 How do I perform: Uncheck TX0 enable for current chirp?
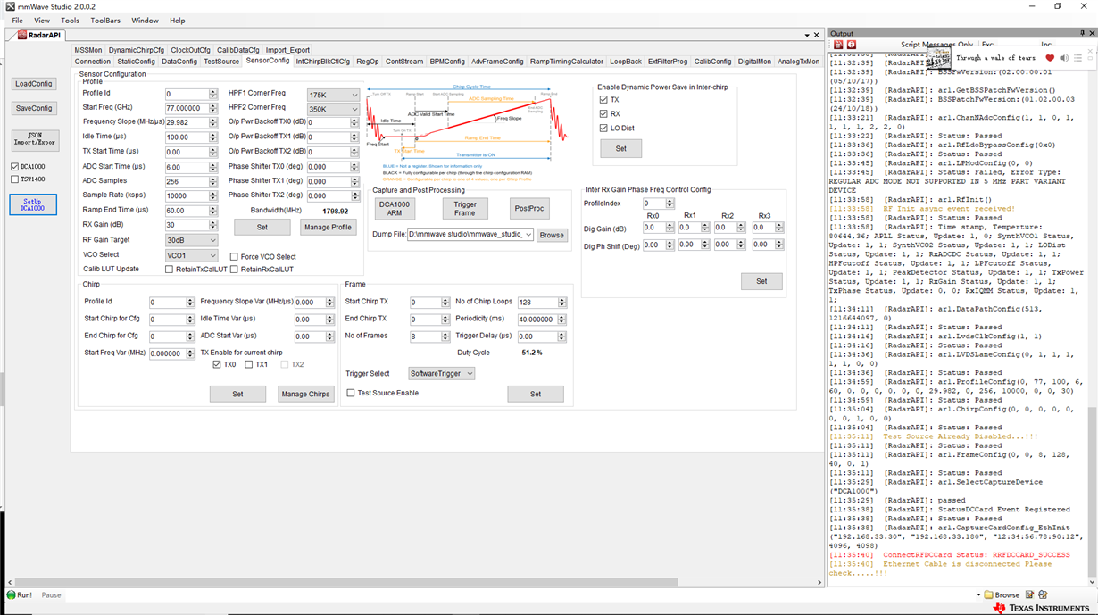(217, 365)
